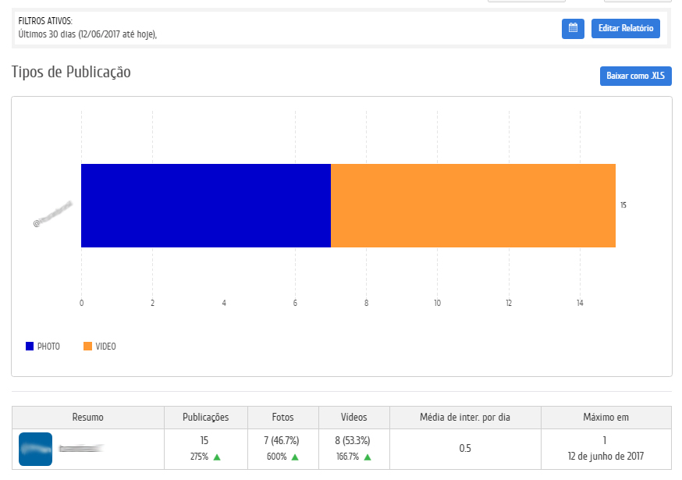Click the profile avatar thumbnail in table
This screenshot has width=682, height=480.
pos(35,449)
